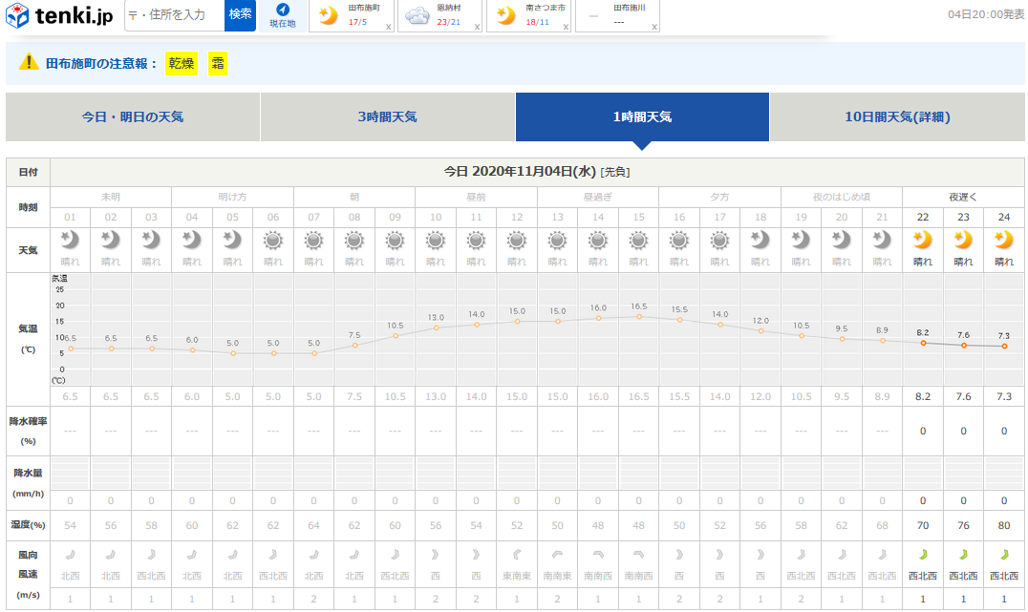Click humidity value 70 at hour 22
This screenshot has height=612, width=1028.
(x=923, y=525)
